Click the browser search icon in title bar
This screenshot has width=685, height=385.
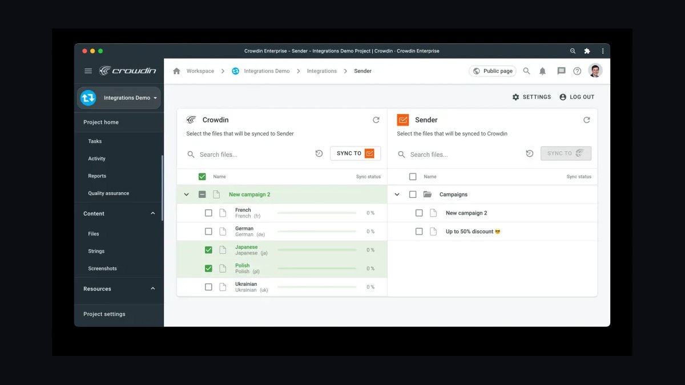(x=573, y=51)
